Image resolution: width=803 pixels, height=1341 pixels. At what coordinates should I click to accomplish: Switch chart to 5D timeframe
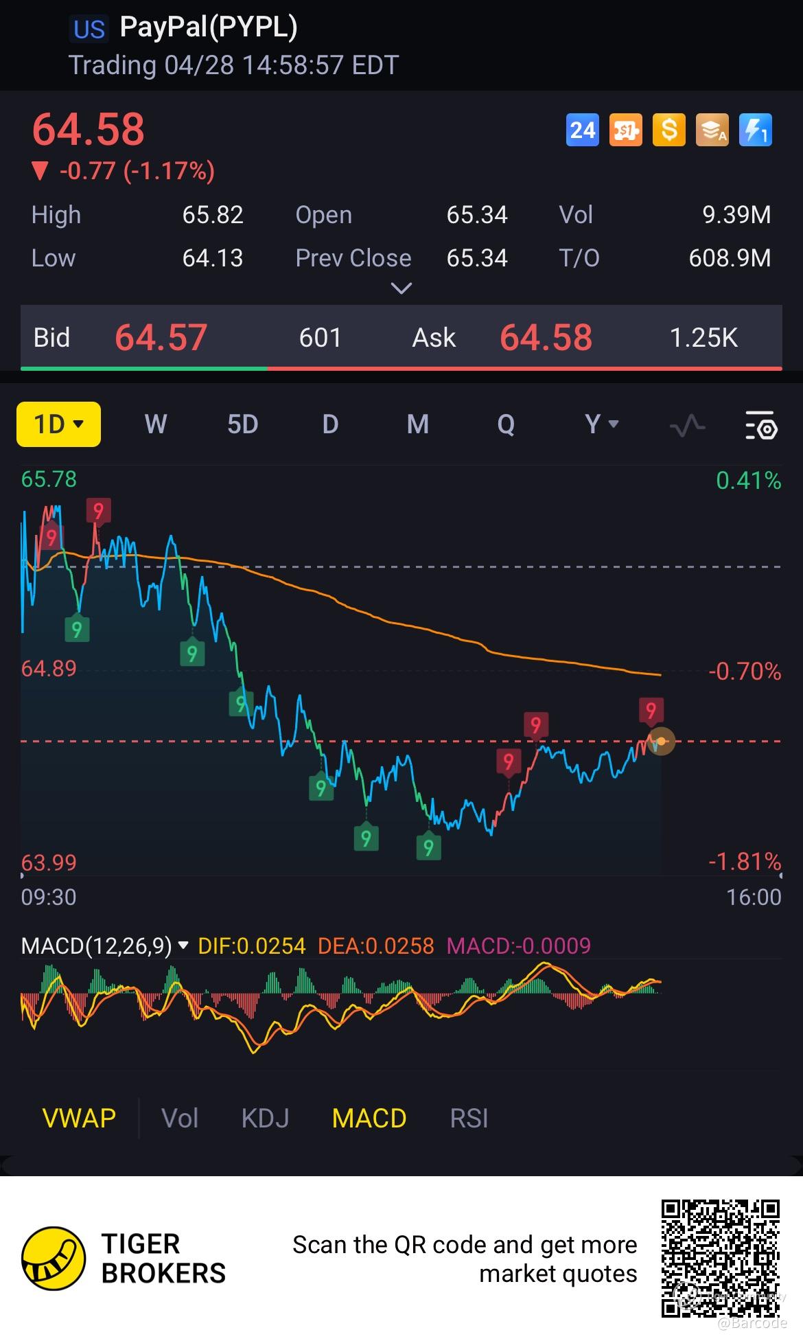tap(243, 424)
